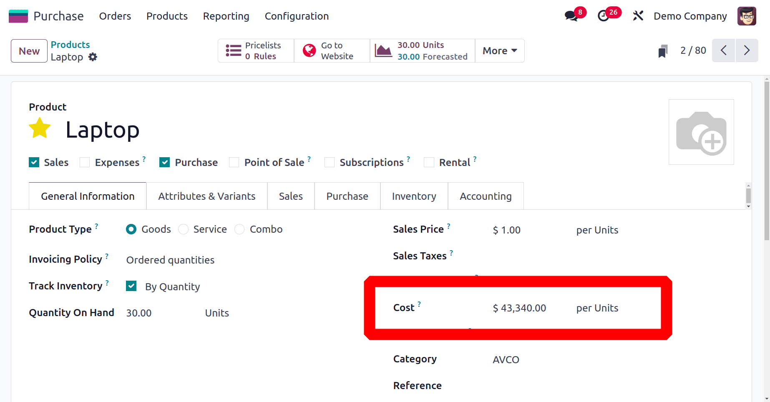The width and height of the screenshot is (770, 402).
Task: Show help tooltip for Track Inventory
Action: coord(107,282)
